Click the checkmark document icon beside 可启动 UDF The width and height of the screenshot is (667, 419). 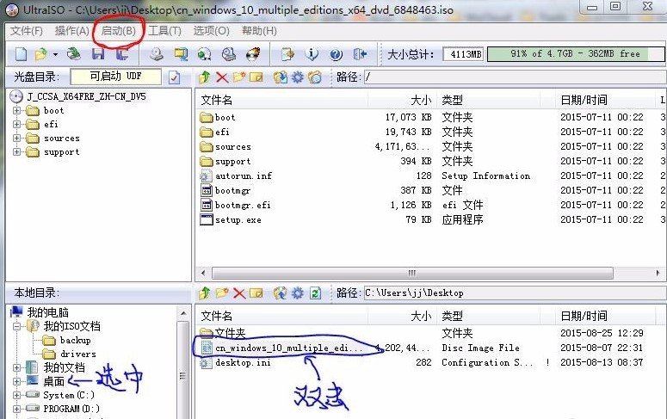175,77
